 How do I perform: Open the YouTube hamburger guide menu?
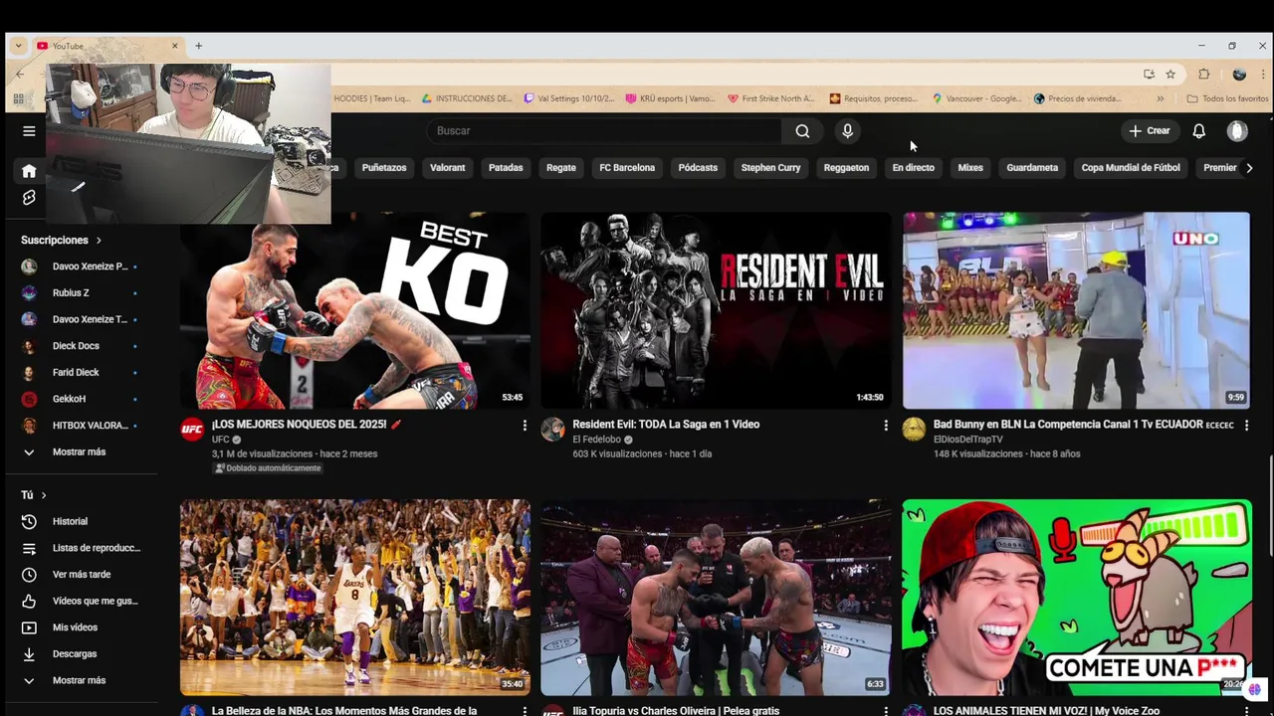pyautogui.click(x=29, y=130)
